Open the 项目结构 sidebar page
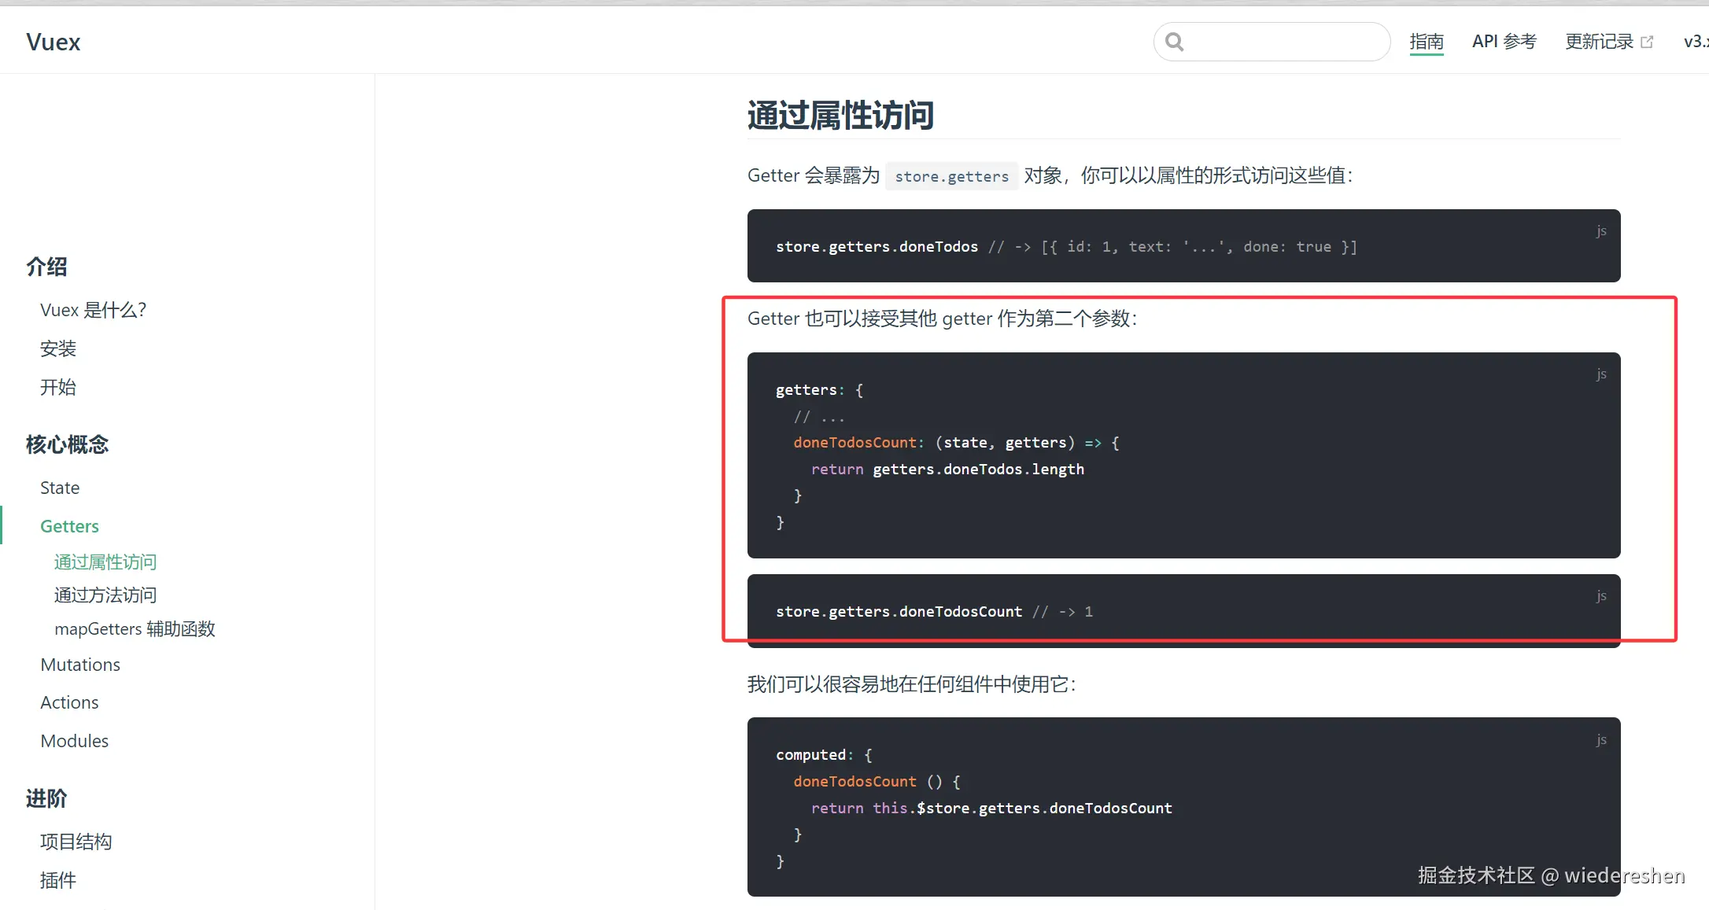 pos(76,842)
